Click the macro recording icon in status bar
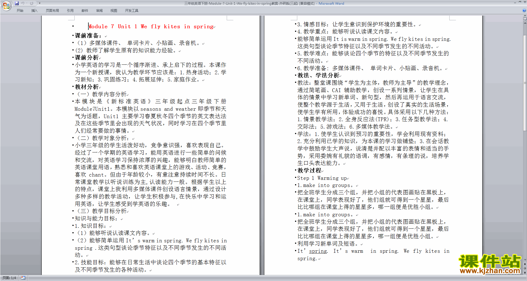The image size is (527, 281). (x=23, y=278)
